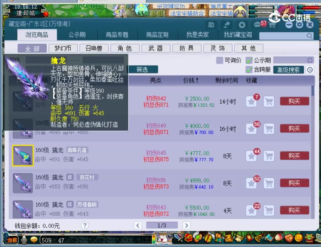Buy the ¥2500.00 listing via 购买
Screen dimensions: 321x247
[294, 101]
